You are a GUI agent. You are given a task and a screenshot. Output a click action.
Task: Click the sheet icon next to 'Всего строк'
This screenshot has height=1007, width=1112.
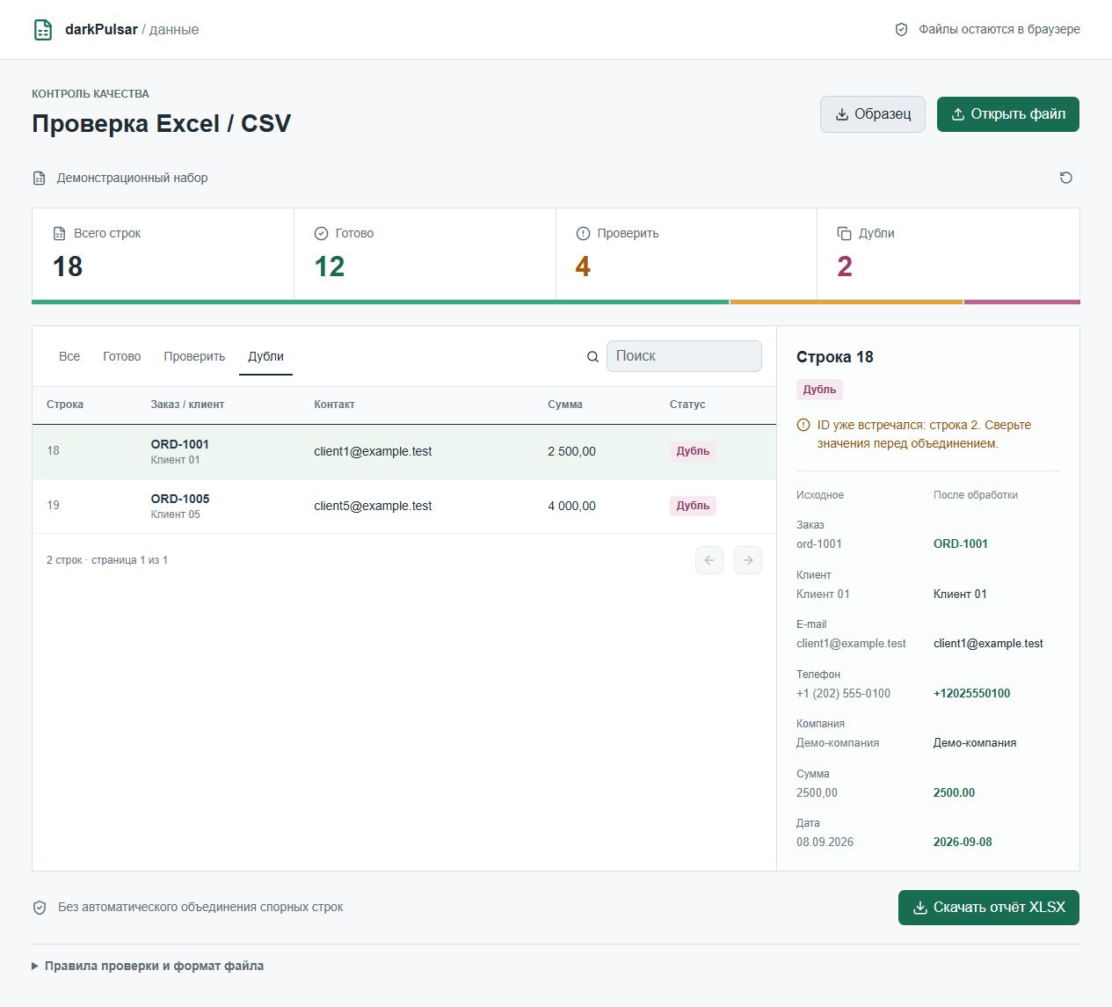click(x=59, y=233)
